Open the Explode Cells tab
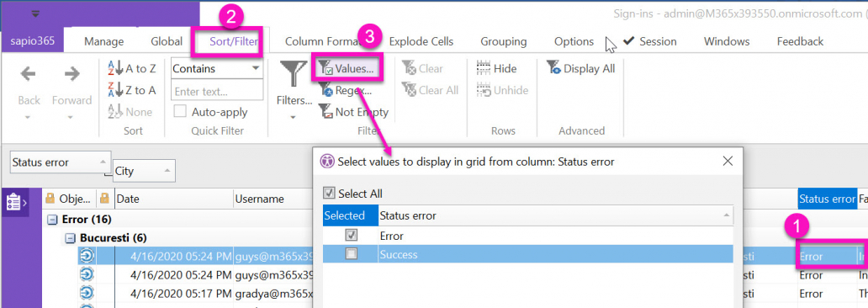Viewport: 868px width, 308px height. pos(421,41)
